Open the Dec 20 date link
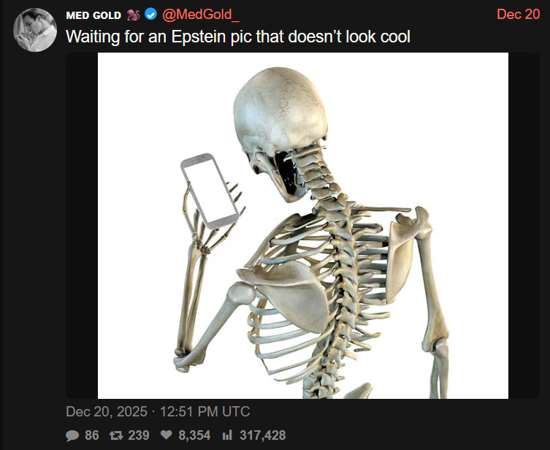This screenshot has height=450, width=550. click(518, 15)
